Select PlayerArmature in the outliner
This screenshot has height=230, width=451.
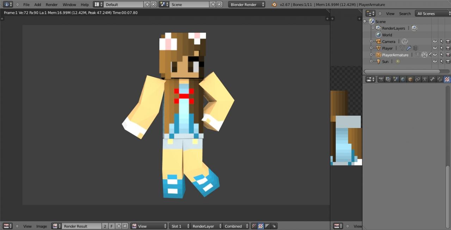395,55
